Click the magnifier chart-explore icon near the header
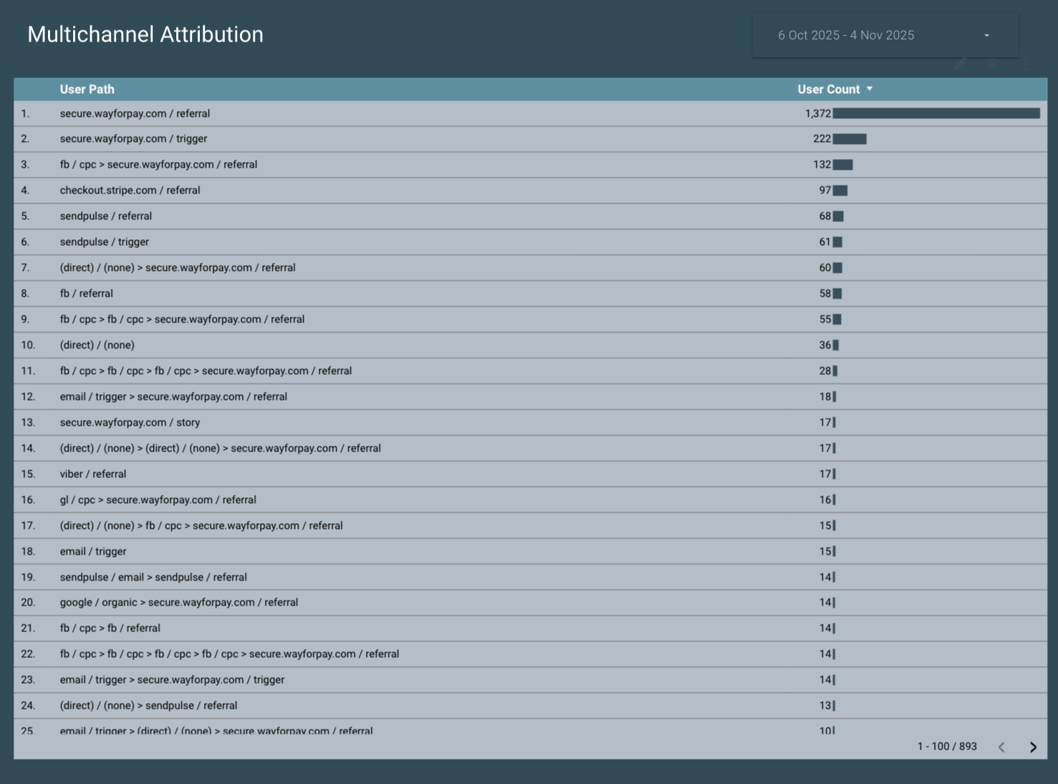 click(x=993, y=64)
